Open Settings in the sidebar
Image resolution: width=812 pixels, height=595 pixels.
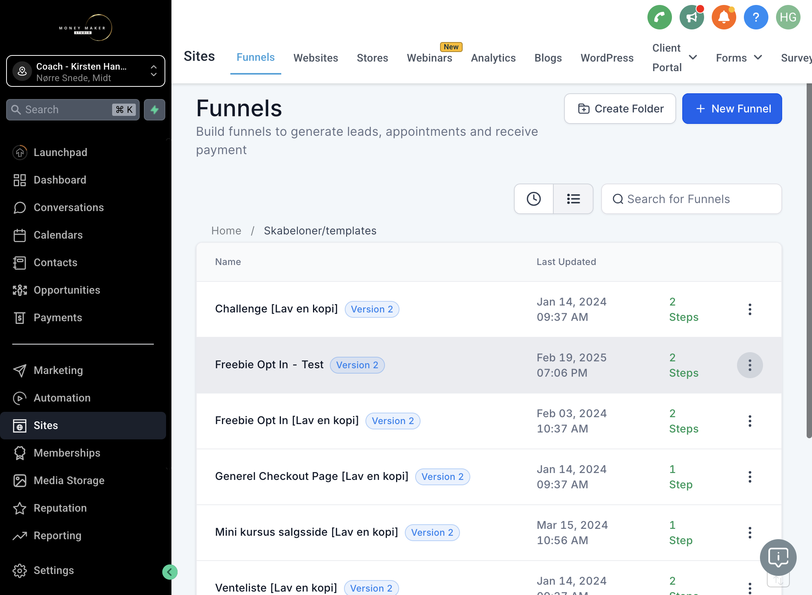click(x=83, y=570)
